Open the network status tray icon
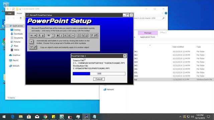 pyautogui.click(x=189, y=117)
